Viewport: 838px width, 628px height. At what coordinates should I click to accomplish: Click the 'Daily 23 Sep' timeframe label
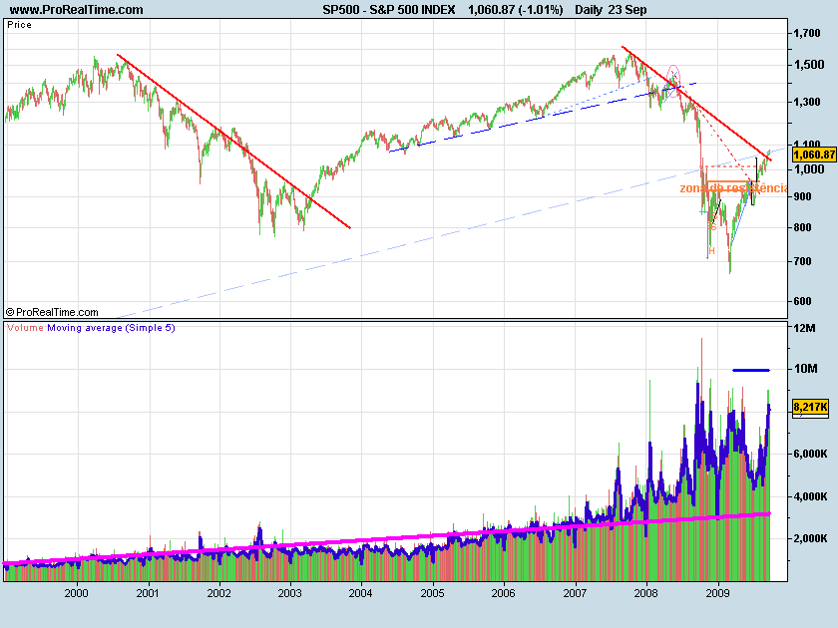tap(611, 10)
